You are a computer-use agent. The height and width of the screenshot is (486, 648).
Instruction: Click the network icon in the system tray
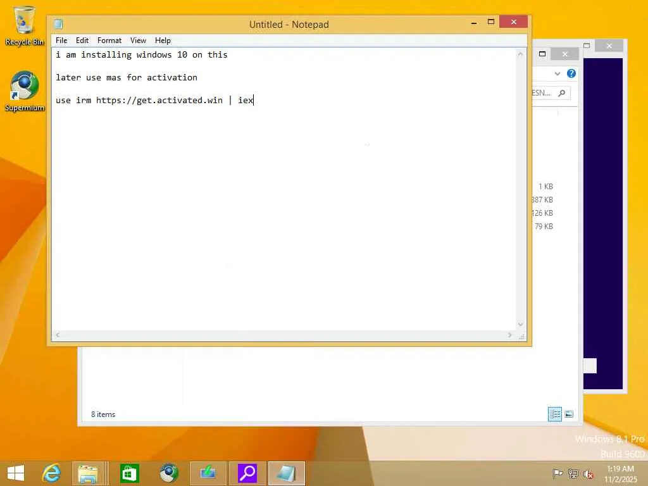pos(573,473)
